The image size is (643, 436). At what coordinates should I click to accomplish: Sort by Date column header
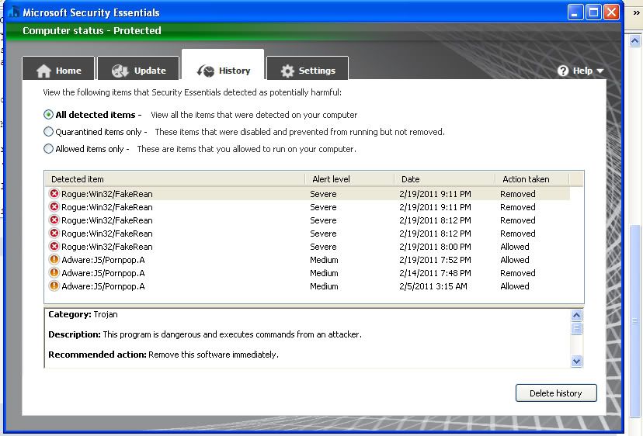pyautogui.click(x=445, y=179)
